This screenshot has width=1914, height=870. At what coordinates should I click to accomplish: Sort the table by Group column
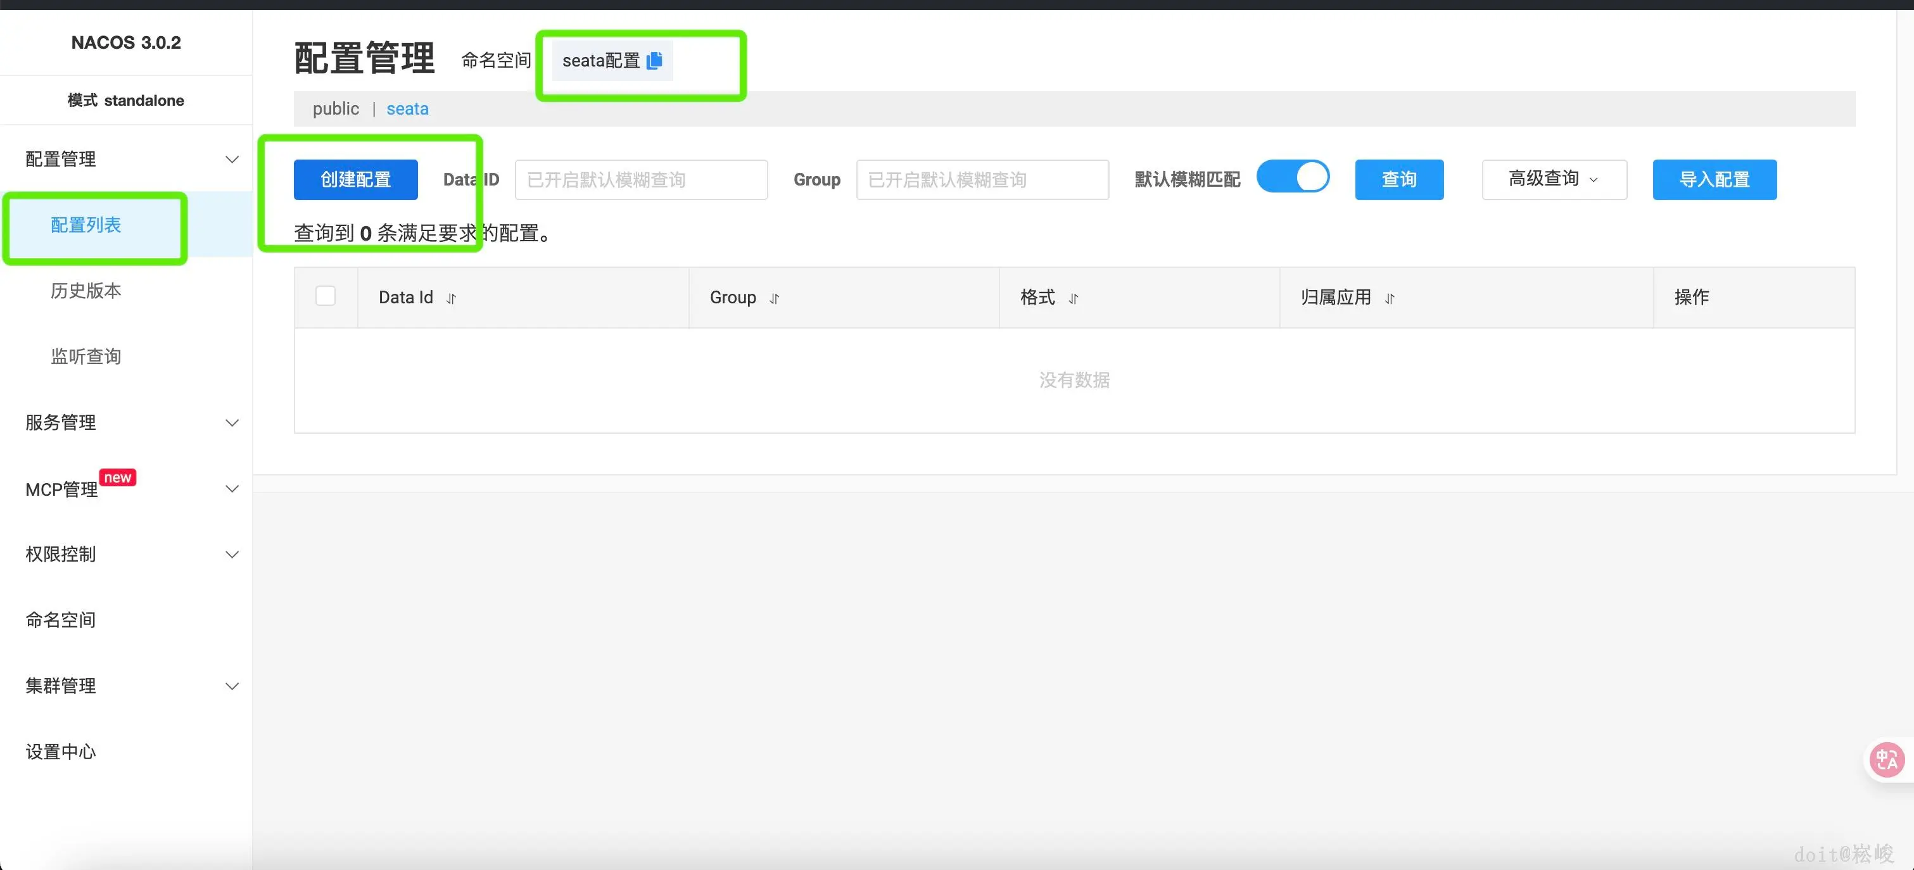774,298
